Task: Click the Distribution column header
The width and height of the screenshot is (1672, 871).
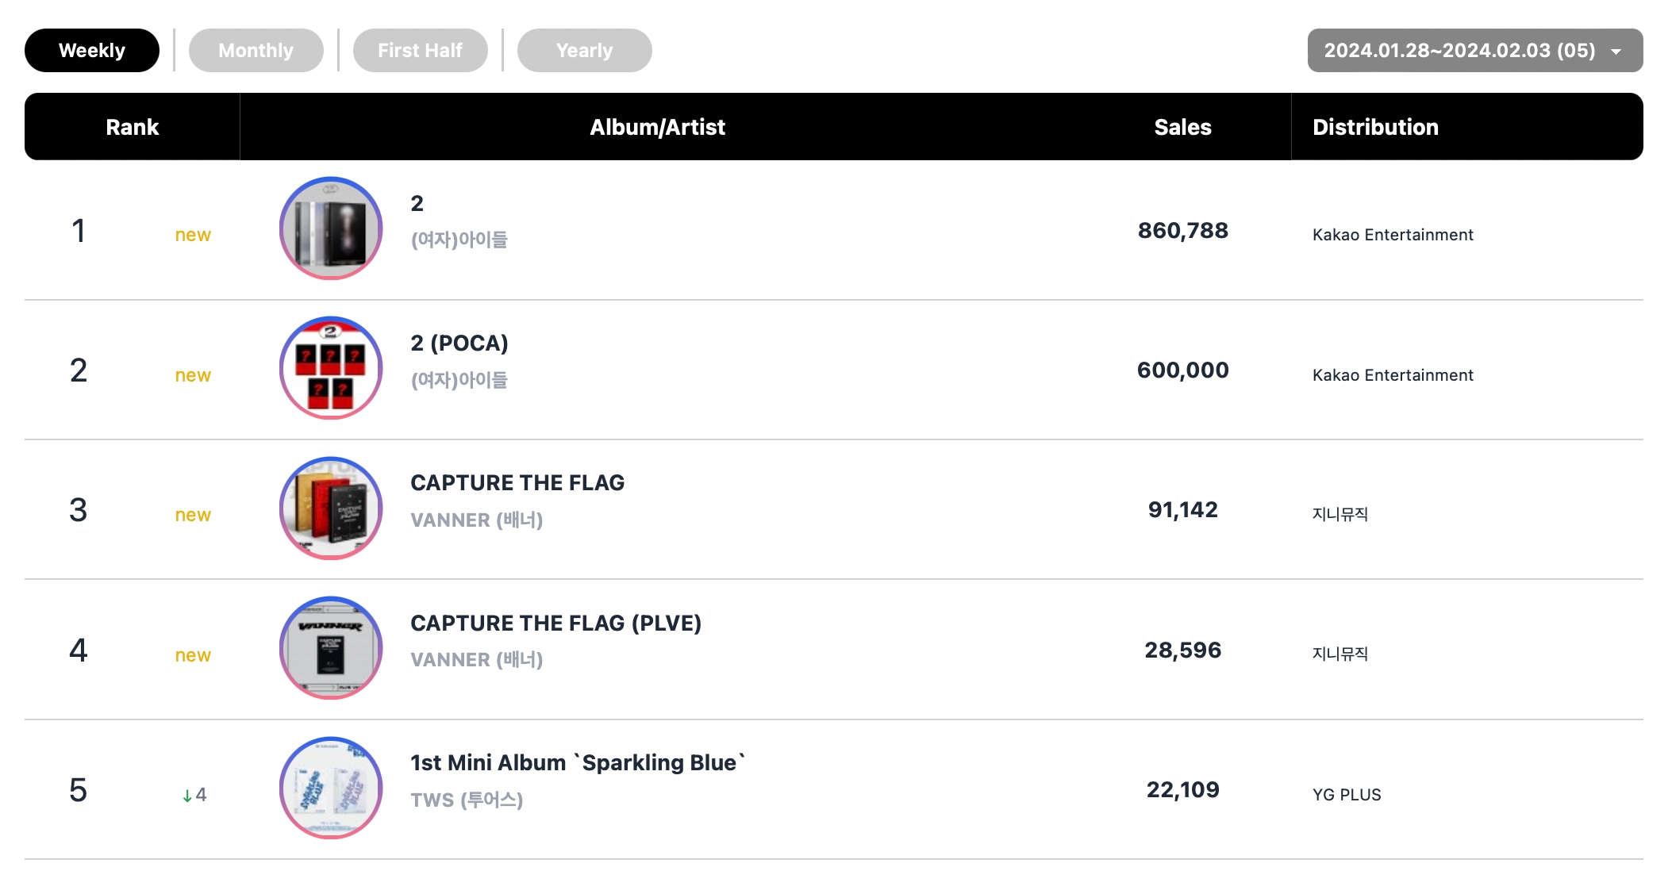Action: coord(1375,127)
